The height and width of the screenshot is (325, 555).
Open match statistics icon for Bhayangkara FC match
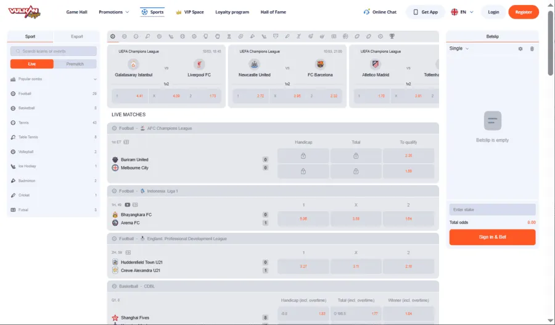click(135, 205)
